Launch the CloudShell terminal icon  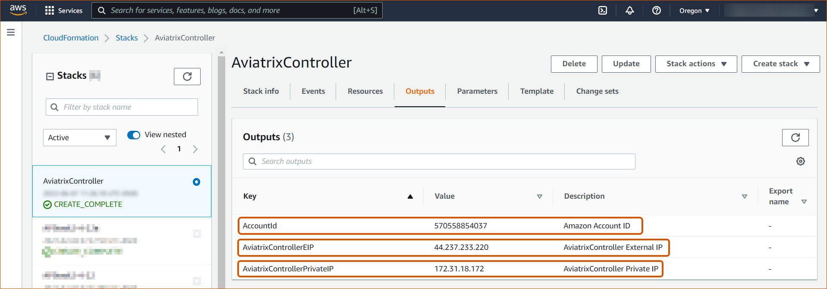coord(603,10)
